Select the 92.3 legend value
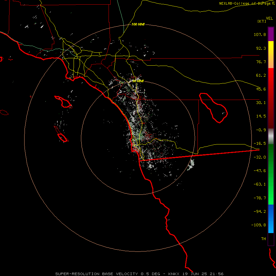 (x=261, y=48)
